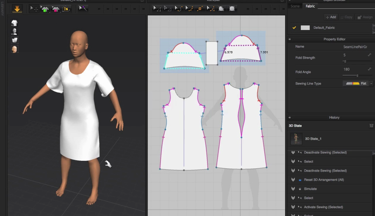The height and width of the screenshot is (216, 375).
Task: Open the Sewing Line Type dropdown
Action: coord(371,83)
